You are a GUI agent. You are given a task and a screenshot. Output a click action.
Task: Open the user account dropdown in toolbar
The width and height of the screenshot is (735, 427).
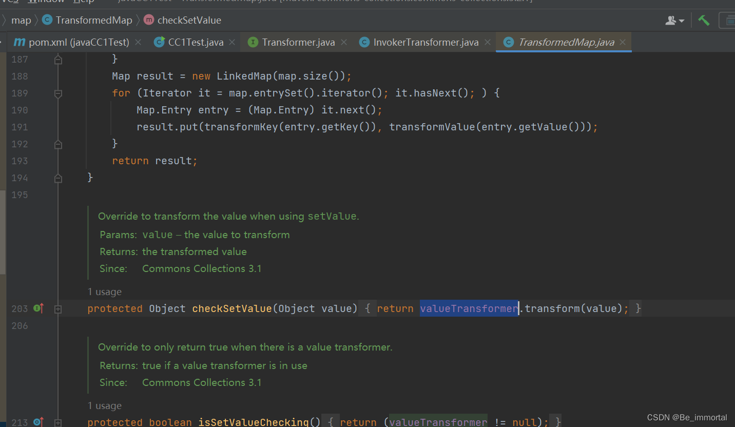[675, 21]
